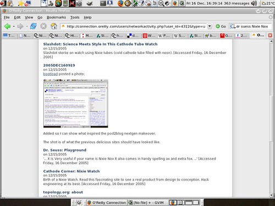
Task: Click the magnifier search icon in top panel
Action: pos(161,3)
